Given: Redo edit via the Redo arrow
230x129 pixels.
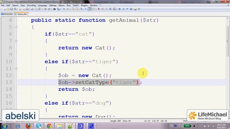Looking at the screenshot, I should [49, 9].
